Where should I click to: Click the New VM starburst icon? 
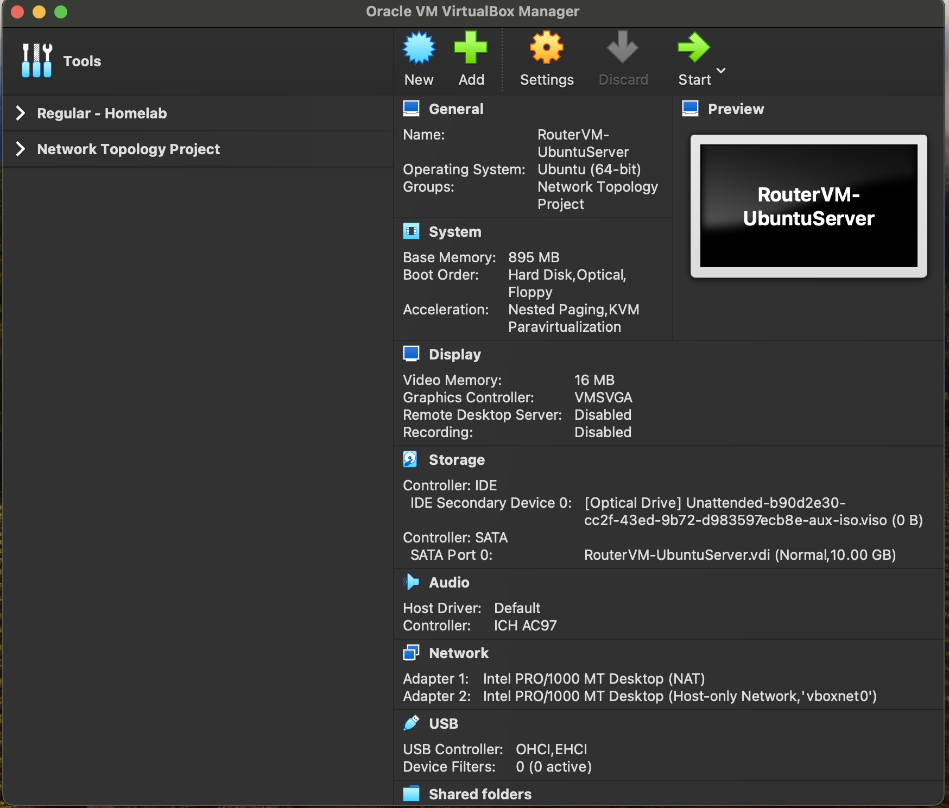419,48
